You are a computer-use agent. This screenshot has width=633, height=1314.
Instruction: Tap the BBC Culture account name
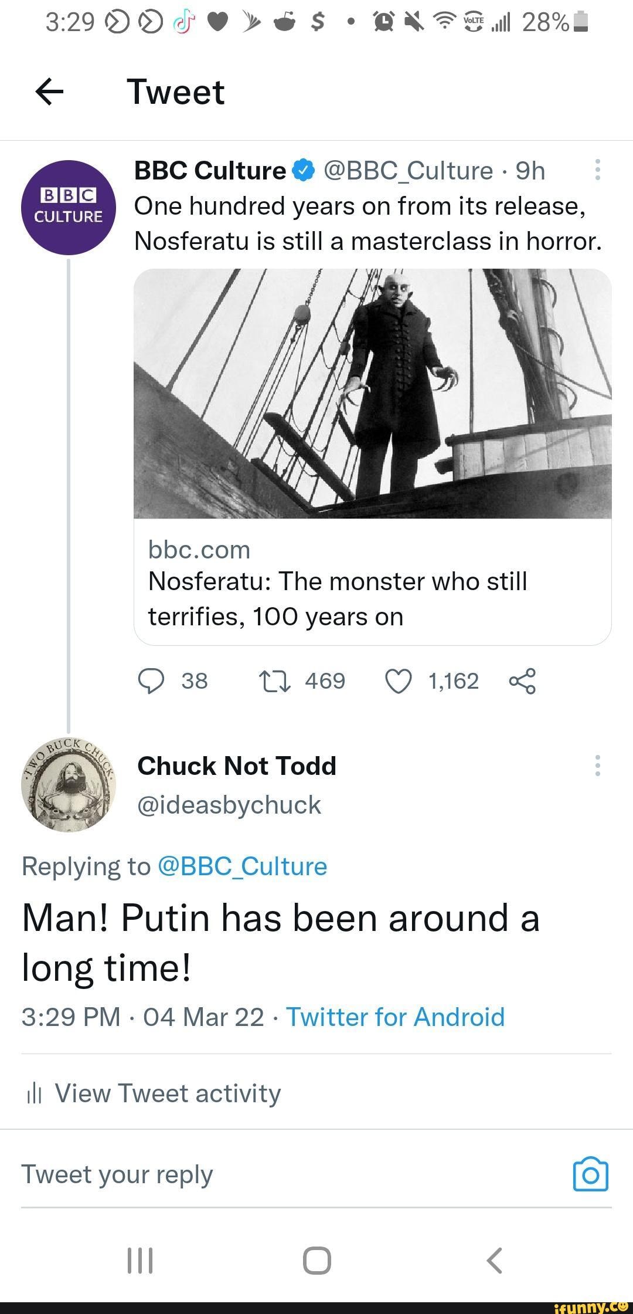tap(210, 171)
